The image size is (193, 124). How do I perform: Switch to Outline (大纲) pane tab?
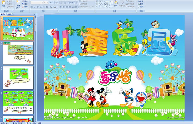[x=9, y=14]
